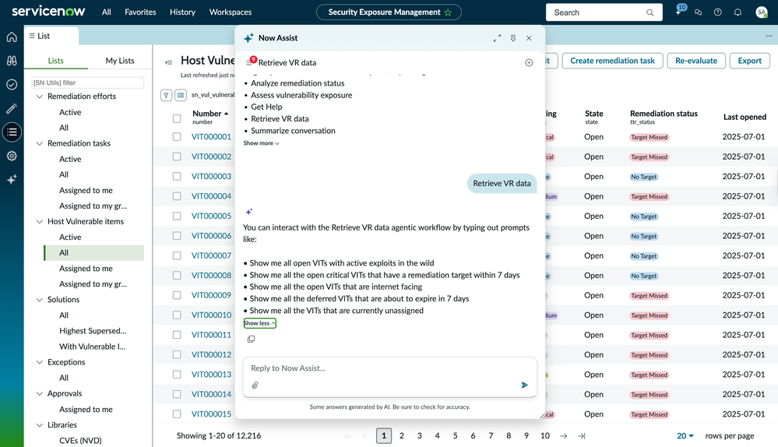The height and width of the screenshot is (447, 778).
Task: Check the box for VIT000001
Action: [x=177, y=136]
